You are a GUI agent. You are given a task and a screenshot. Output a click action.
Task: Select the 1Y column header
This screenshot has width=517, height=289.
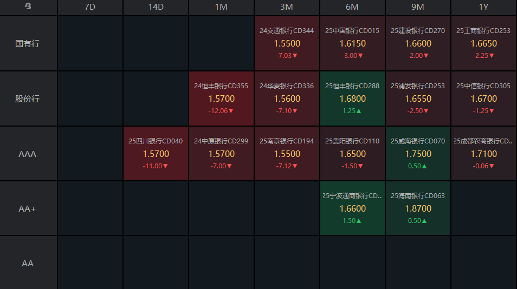click(x=483, y=7)
